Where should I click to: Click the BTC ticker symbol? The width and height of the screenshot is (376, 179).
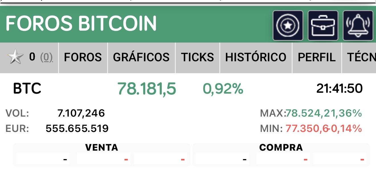(x=27, y=89)
